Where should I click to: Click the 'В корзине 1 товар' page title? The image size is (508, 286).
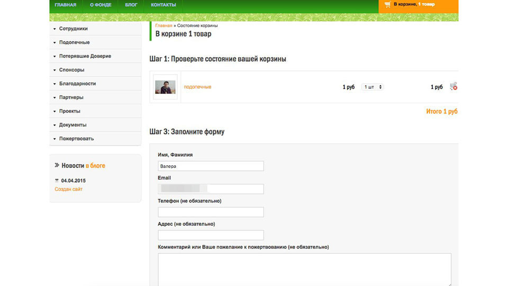[184, 34]
